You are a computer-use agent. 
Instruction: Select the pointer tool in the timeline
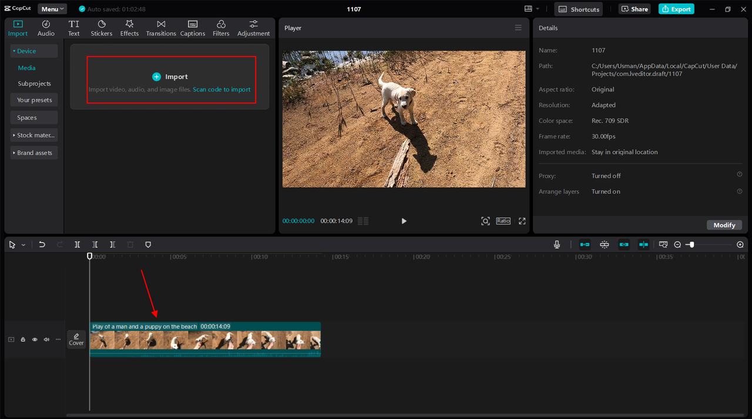coord(12,245)
